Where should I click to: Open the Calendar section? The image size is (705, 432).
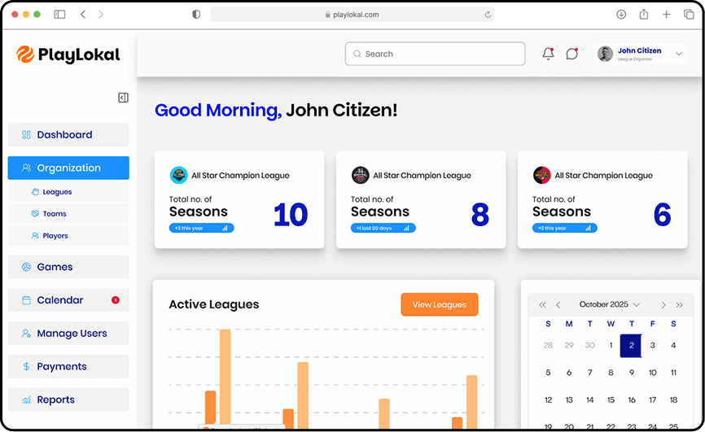tap(68, 300)
